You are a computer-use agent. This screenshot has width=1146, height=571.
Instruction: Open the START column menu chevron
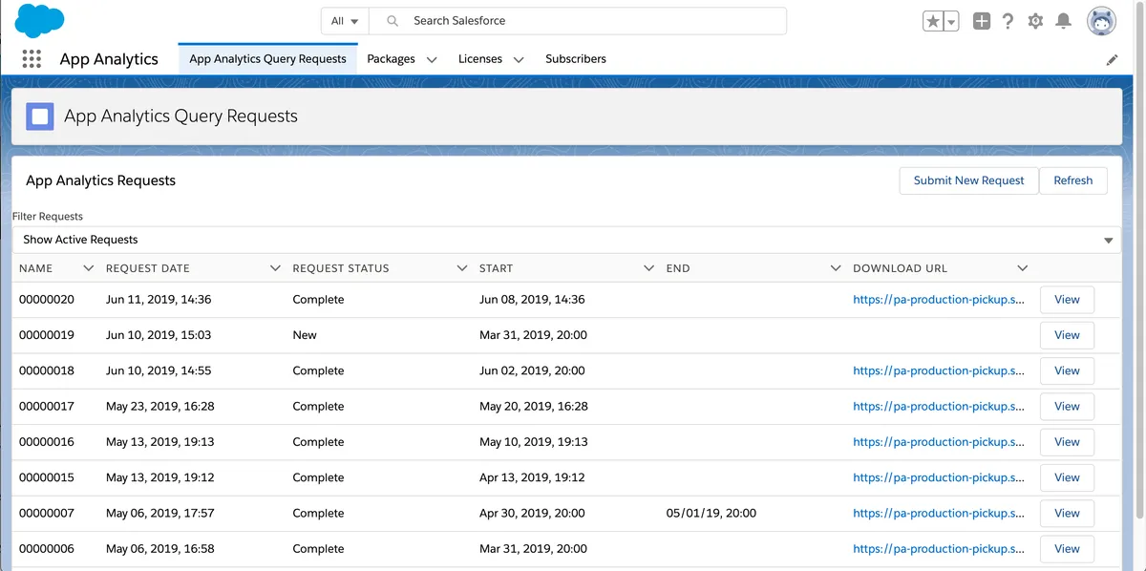[x=649, y=268]
